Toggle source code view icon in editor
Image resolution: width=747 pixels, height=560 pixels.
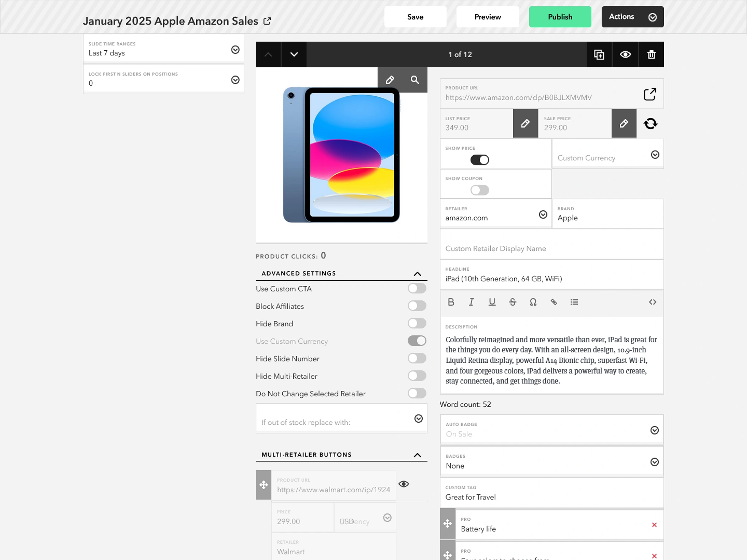pos(653,302)
